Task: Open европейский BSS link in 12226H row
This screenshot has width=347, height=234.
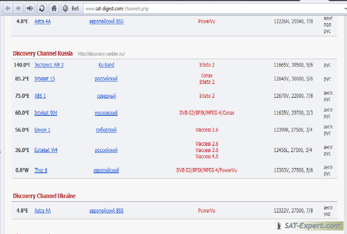Action: (x=106, y=21)
